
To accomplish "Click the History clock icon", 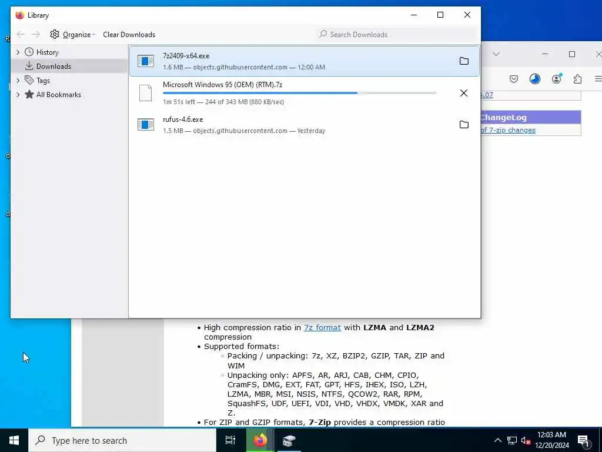I will tap(29, 52).
